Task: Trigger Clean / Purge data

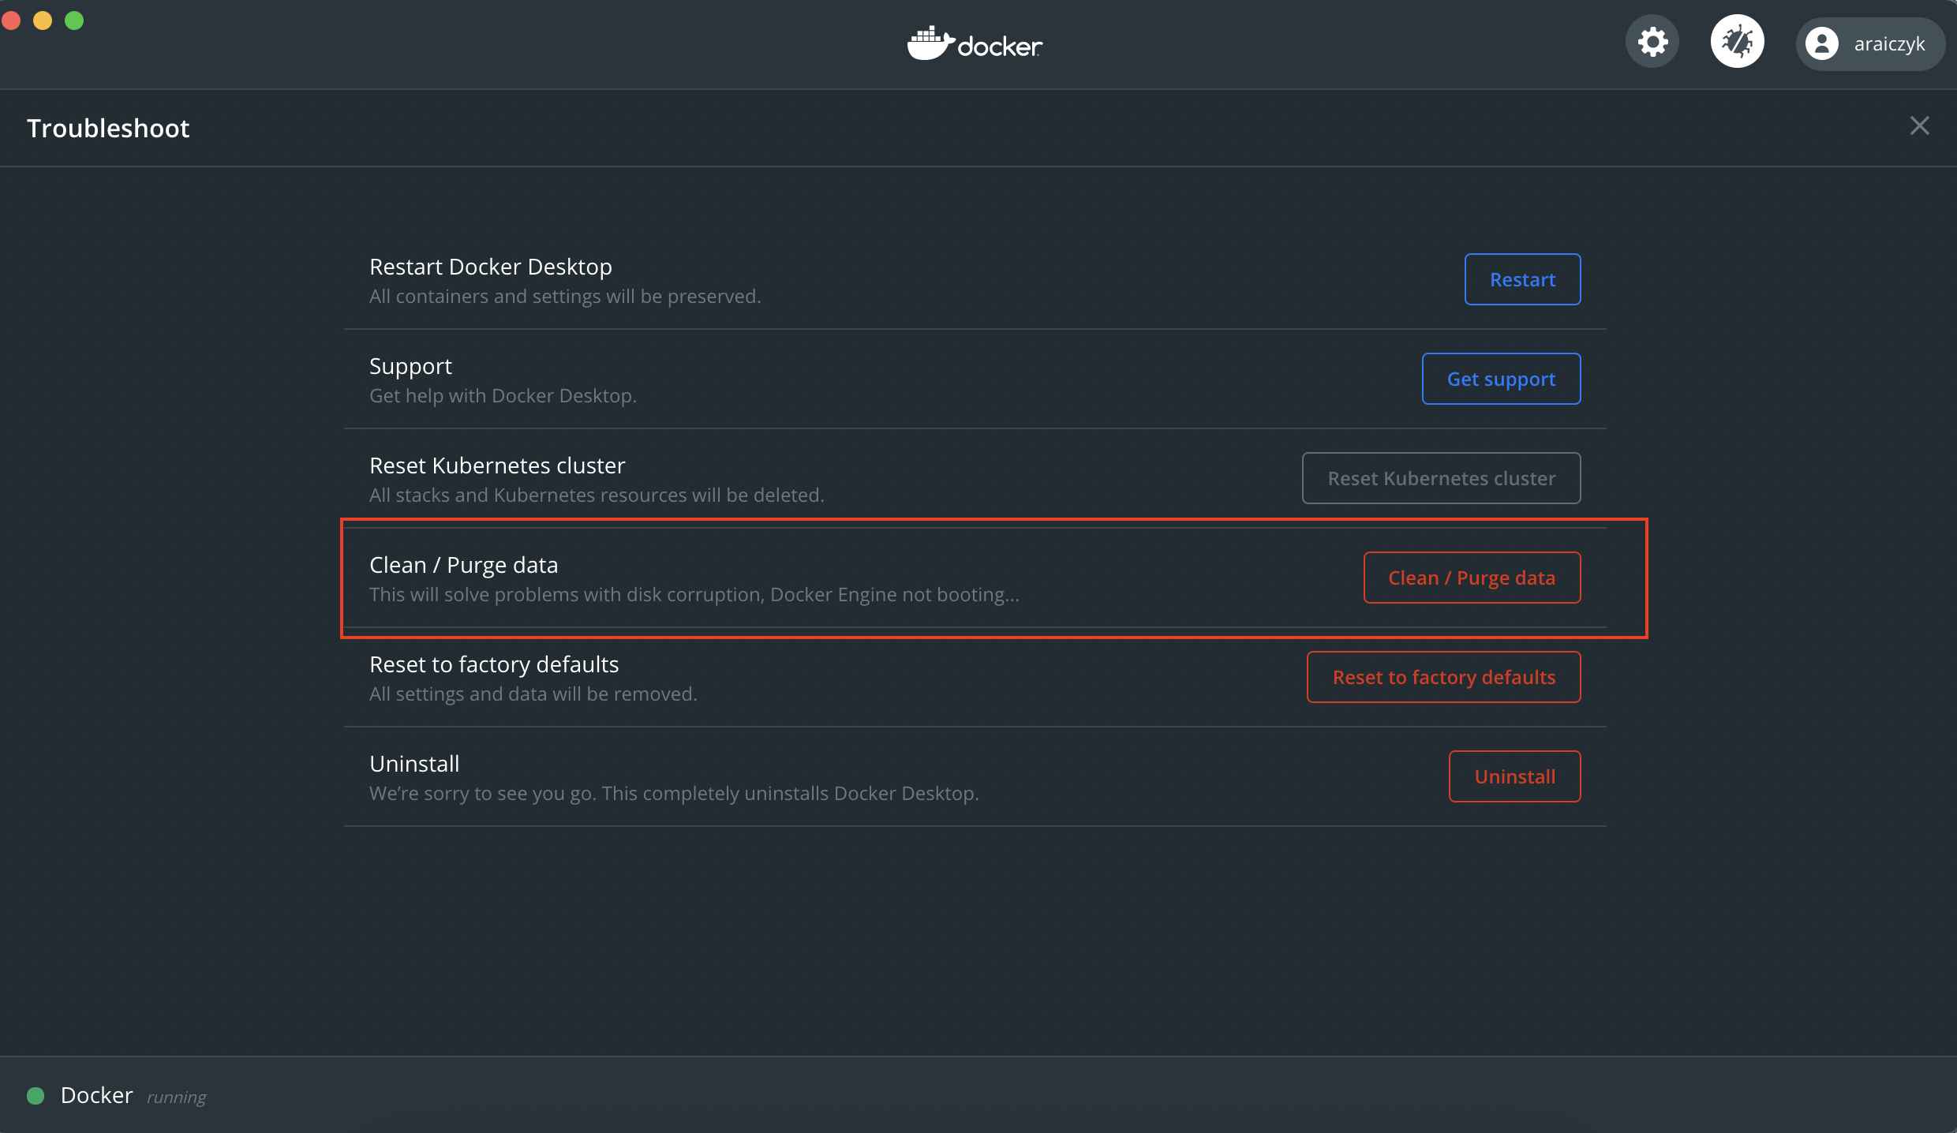Action: (x=1471, y=578)
